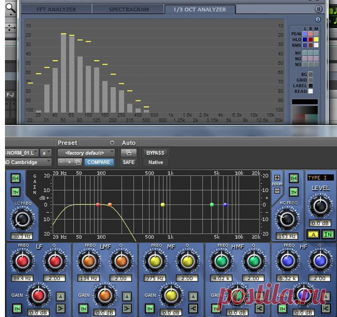Click the LF frequency 89.4 Hz field

click(x=22, y=278)
